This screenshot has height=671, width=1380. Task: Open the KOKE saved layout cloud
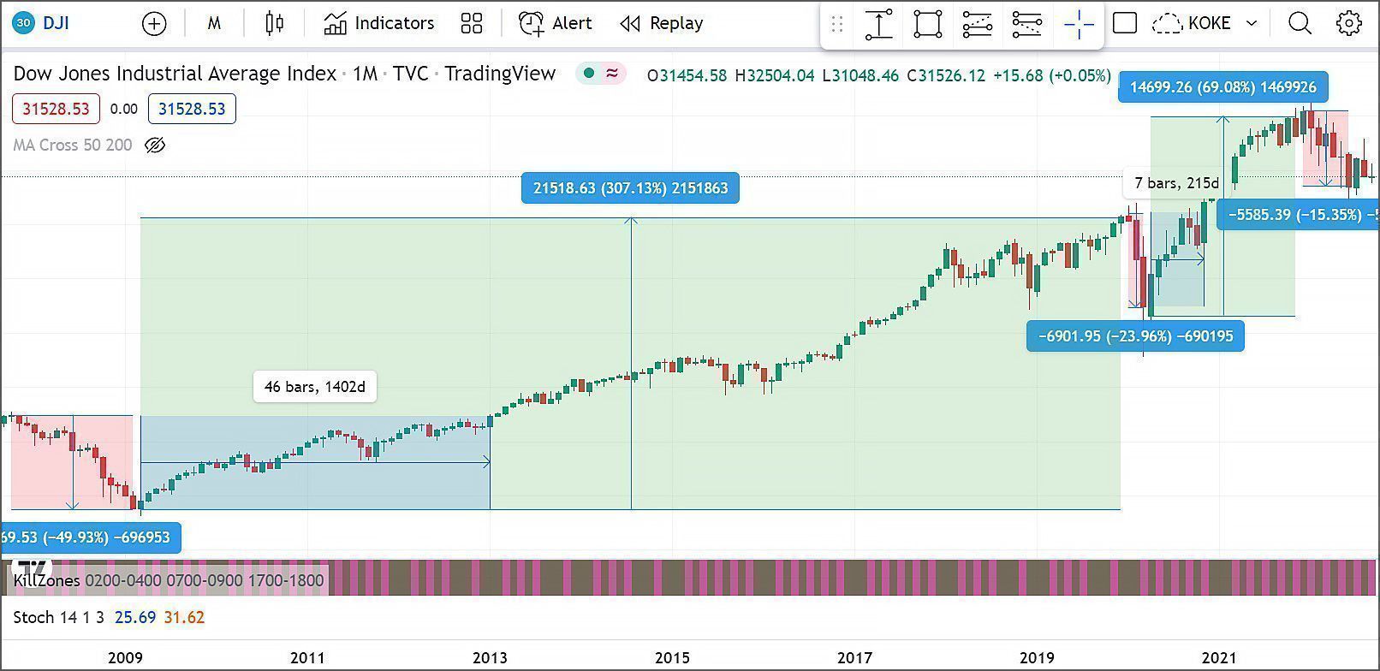click(1191, 23)
